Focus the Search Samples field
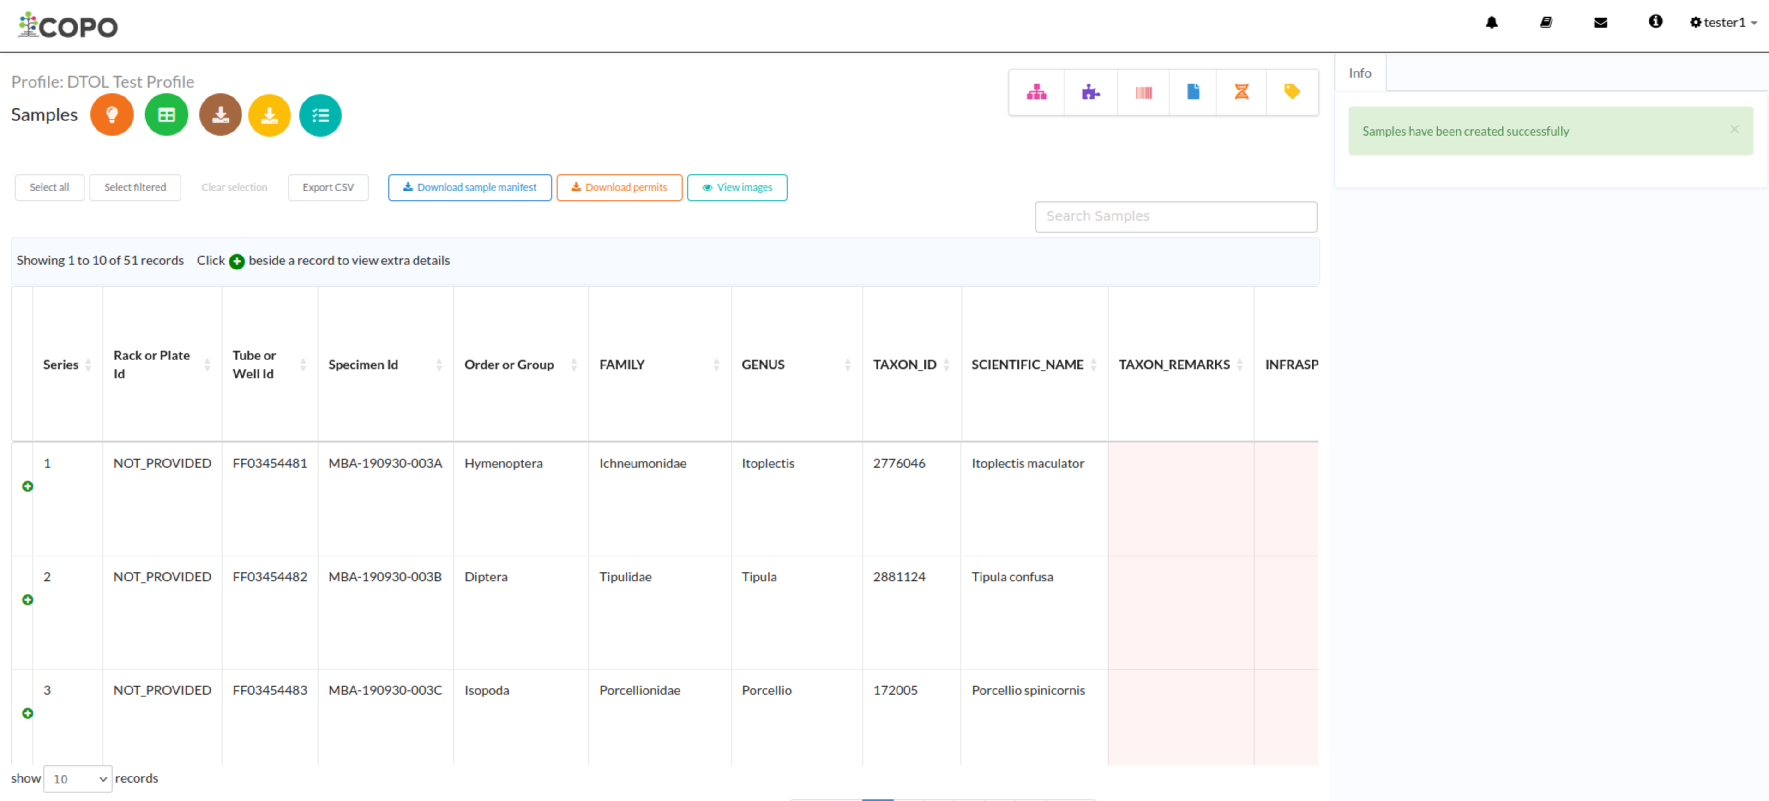Screen dimensions: 1769x801 coord(1176,217)
